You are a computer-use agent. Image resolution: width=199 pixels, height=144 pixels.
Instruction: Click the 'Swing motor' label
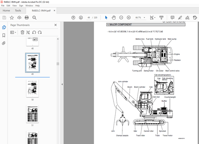[149, 71]
